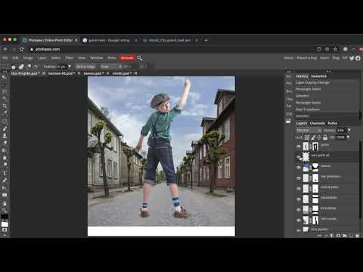Select the Hand tool
The width and height of the screenshot is (363, 272).
[5, 203]
